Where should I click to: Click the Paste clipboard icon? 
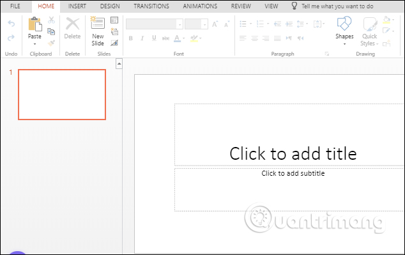[34, 24]
